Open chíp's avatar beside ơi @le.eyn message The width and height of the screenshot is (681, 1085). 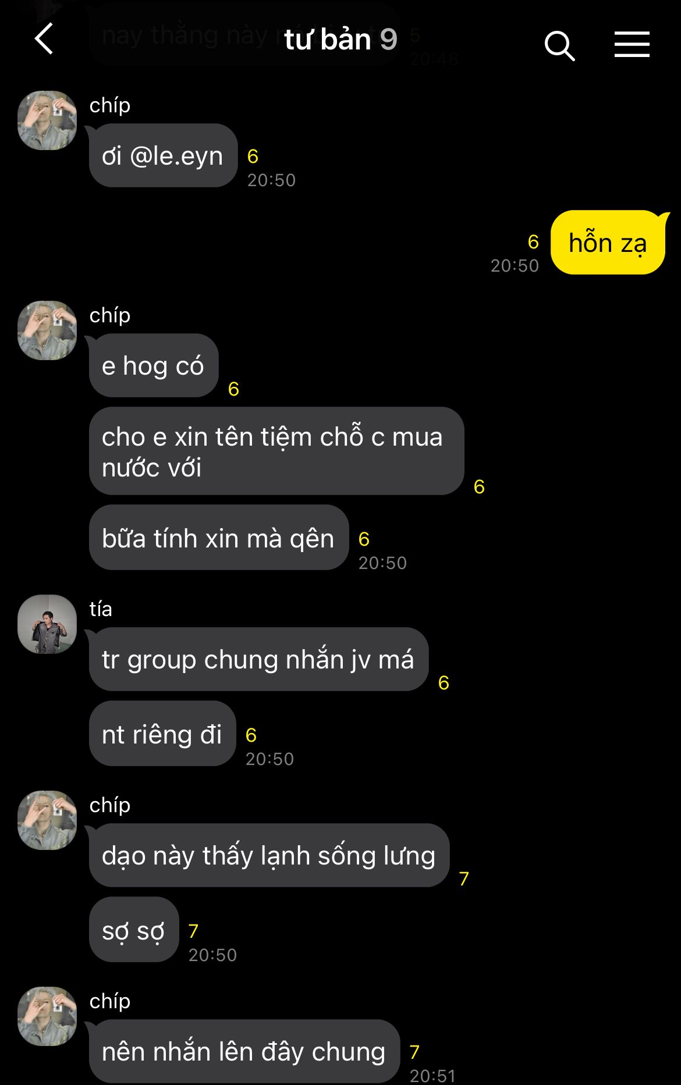(x=47, y=120)
